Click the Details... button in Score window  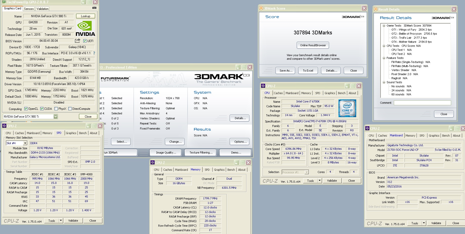(331, 71)
